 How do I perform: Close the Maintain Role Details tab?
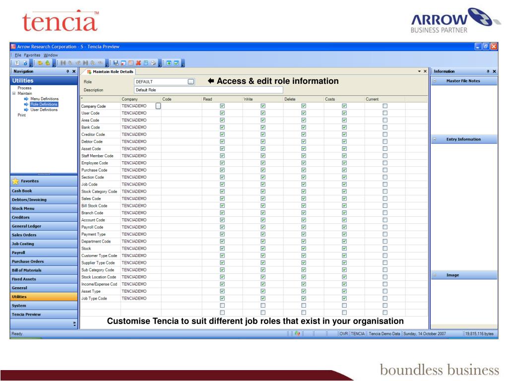[x=425, y=71]
